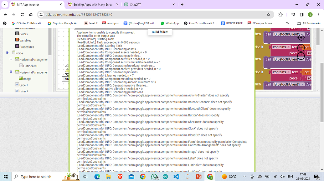324x181 pixels.
Task: Open a new browser tab
Action: click(x=182, y=5)
